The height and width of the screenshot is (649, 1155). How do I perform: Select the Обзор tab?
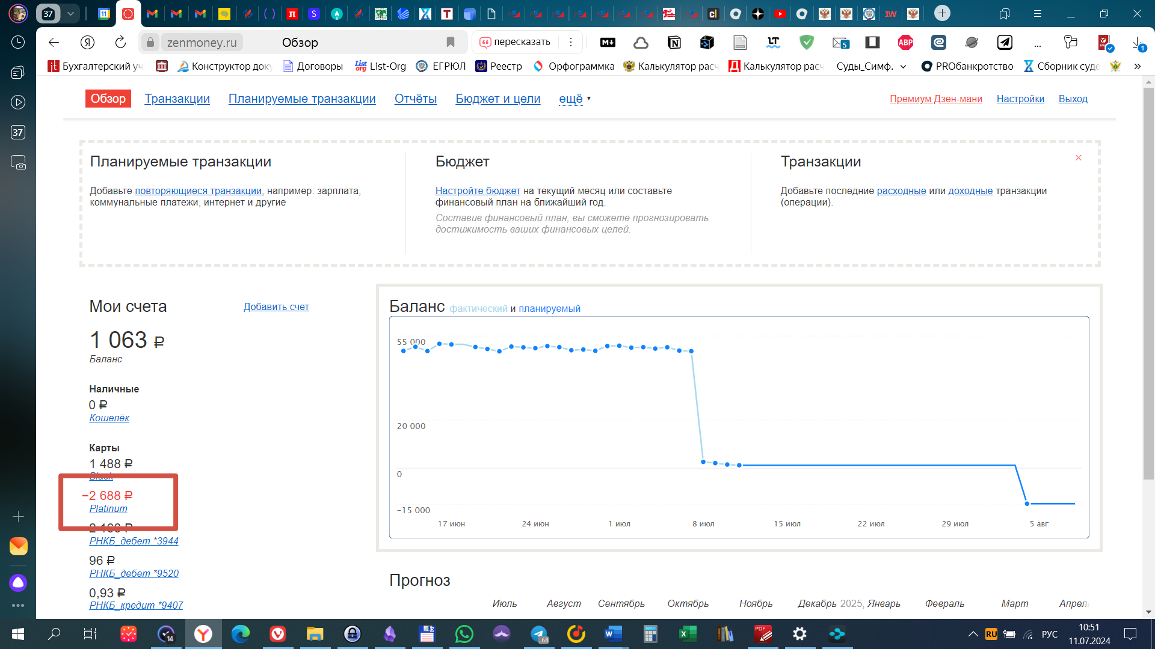point(108,99)
